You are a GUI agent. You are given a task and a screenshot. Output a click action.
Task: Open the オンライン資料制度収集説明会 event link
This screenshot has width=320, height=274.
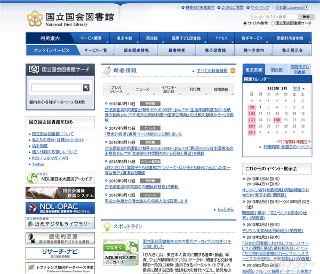(x=276, y=192)
